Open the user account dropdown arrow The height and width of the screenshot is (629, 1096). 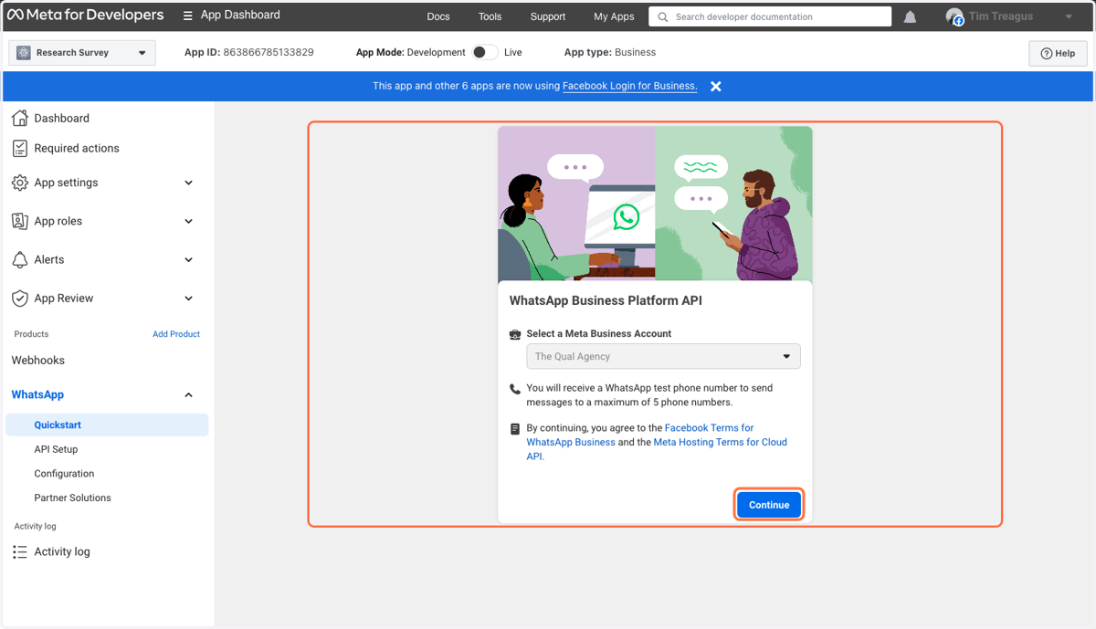click(1069, 16)
